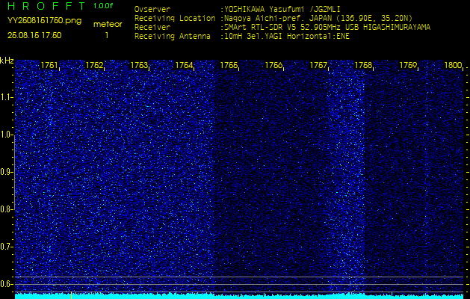The width and height of the screenshot is (470, 299).
Task: Select the file name YY2508161750.png
Action: pos(44,21)
